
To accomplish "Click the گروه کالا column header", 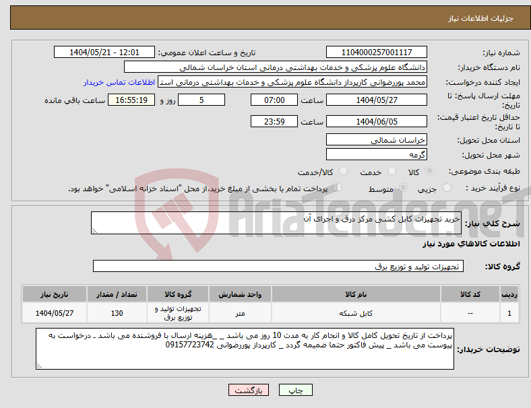I will 178,294.
